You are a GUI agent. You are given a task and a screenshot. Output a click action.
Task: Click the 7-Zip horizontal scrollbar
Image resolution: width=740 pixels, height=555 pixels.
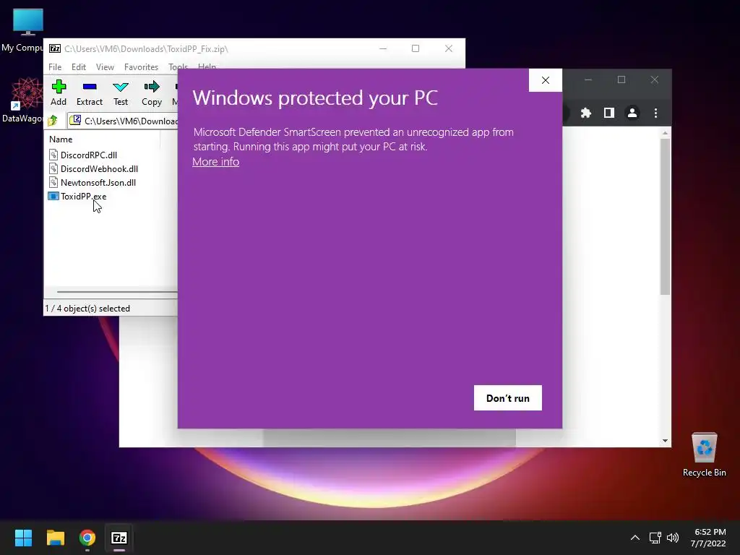click(117, 292)
